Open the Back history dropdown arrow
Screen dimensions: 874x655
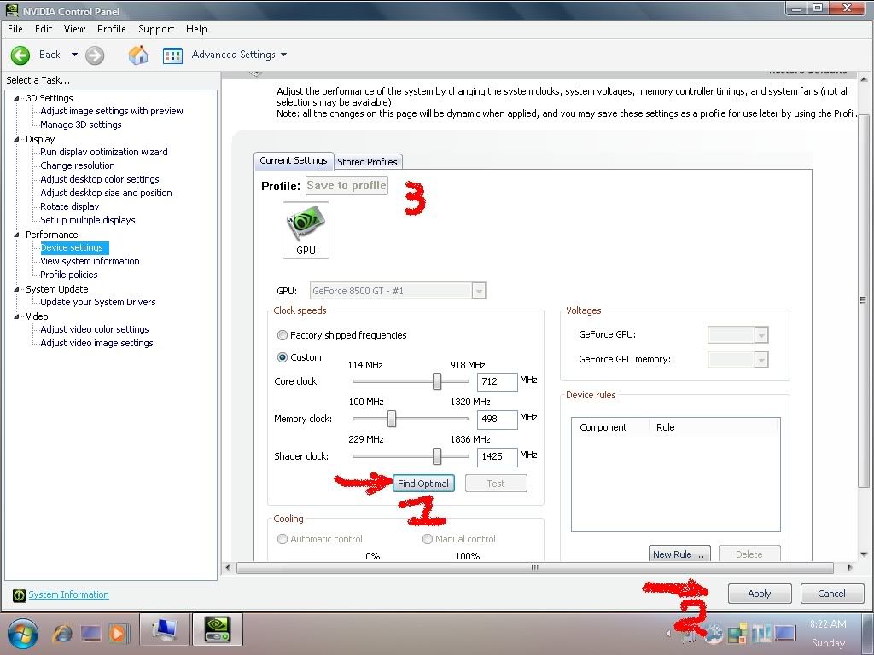point(74,55)
